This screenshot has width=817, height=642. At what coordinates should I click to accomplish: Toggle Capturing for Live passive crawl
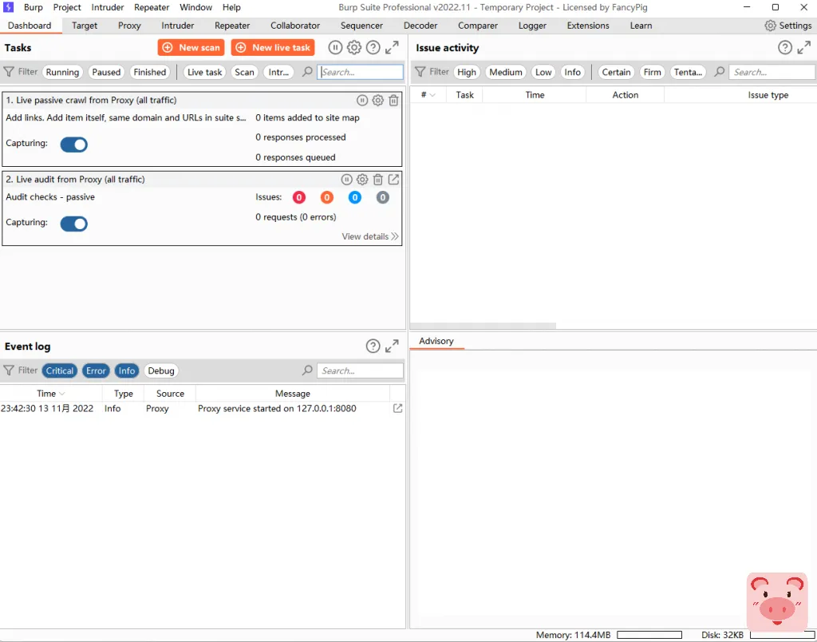point(74,145)
